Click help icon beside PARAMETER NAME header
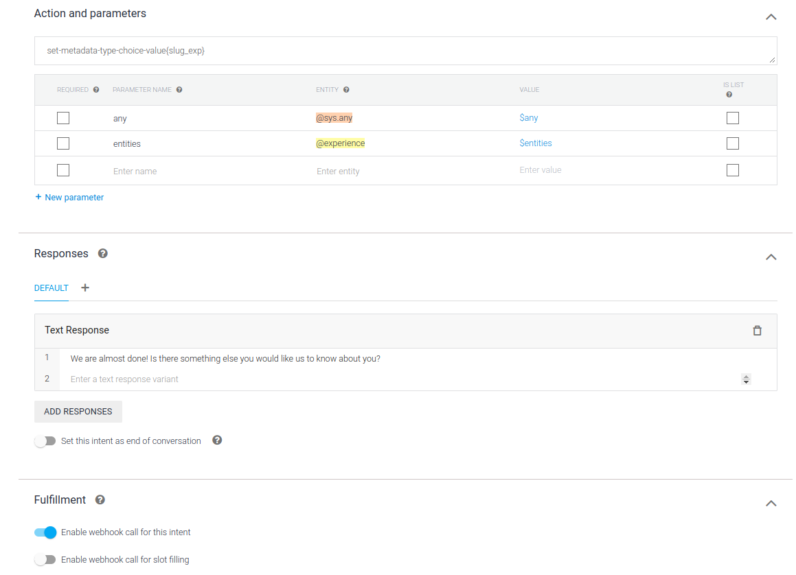This screenshot has width=796, height=575. click(x=179, y=90)
